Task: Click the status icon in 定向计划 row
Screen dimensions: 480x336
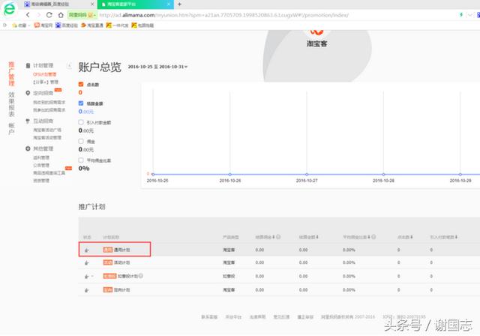Action: [x=87, y=289]
